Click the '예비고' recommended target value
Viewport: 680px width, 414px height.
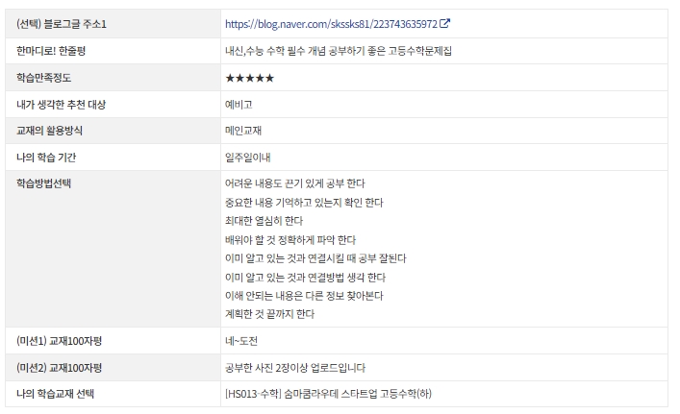[239, 104]
